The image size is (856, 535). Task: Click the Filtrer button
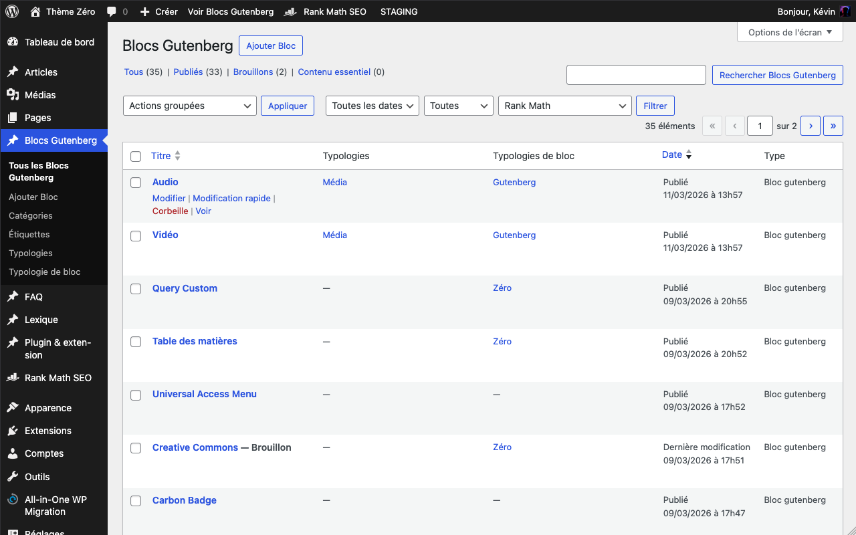click(x=655, y=106)
